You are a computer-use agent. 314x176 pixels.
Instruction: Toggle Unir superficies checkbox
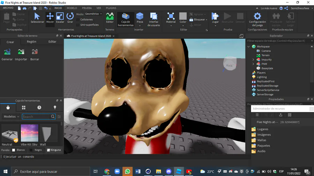coord(78,25)
